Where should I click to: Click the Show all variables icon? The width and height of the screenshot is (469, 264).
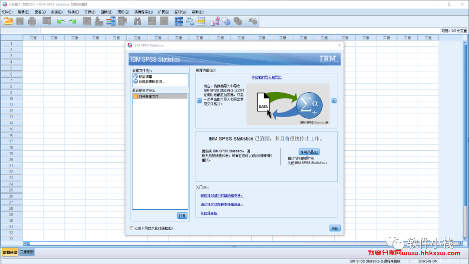(x=238, y=21)
